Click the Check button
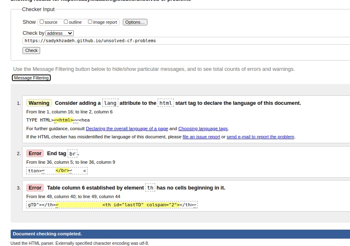Image resolution: width=350 pixels, height=246 pixels. pos(31,50)
